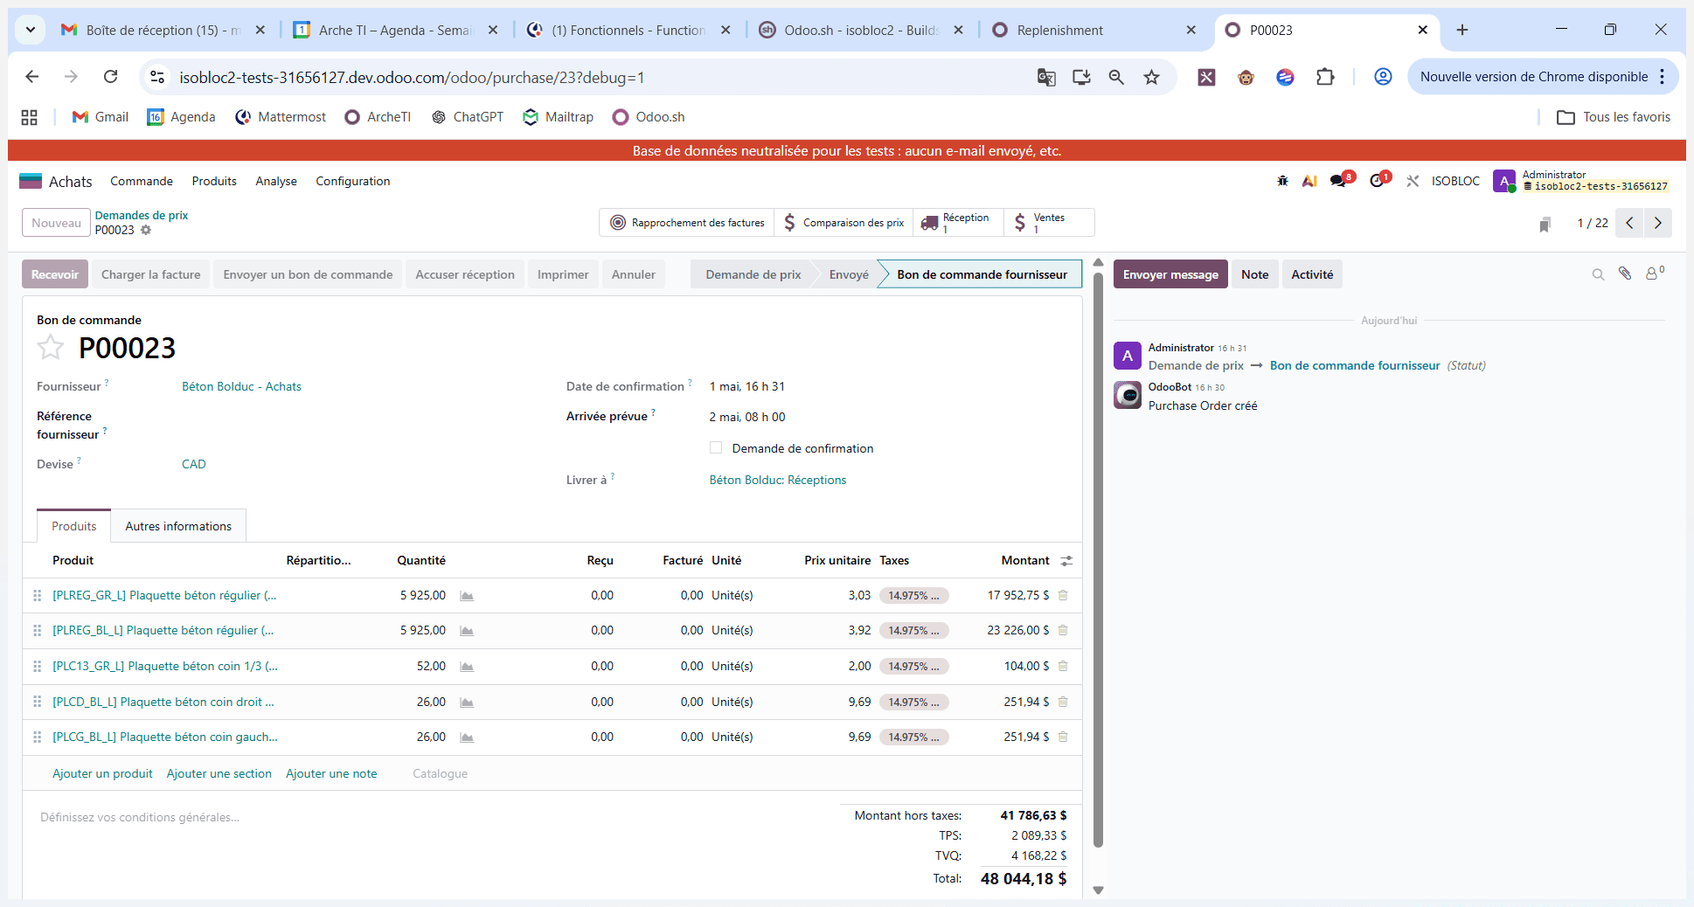Click the wrench tools icon near ISOBLOC

tap(1413, 181)
